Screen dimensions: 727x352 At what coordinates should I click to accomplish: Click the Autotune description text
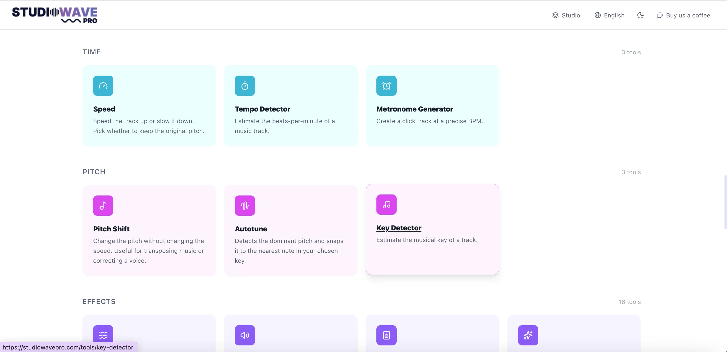point(289,251)
